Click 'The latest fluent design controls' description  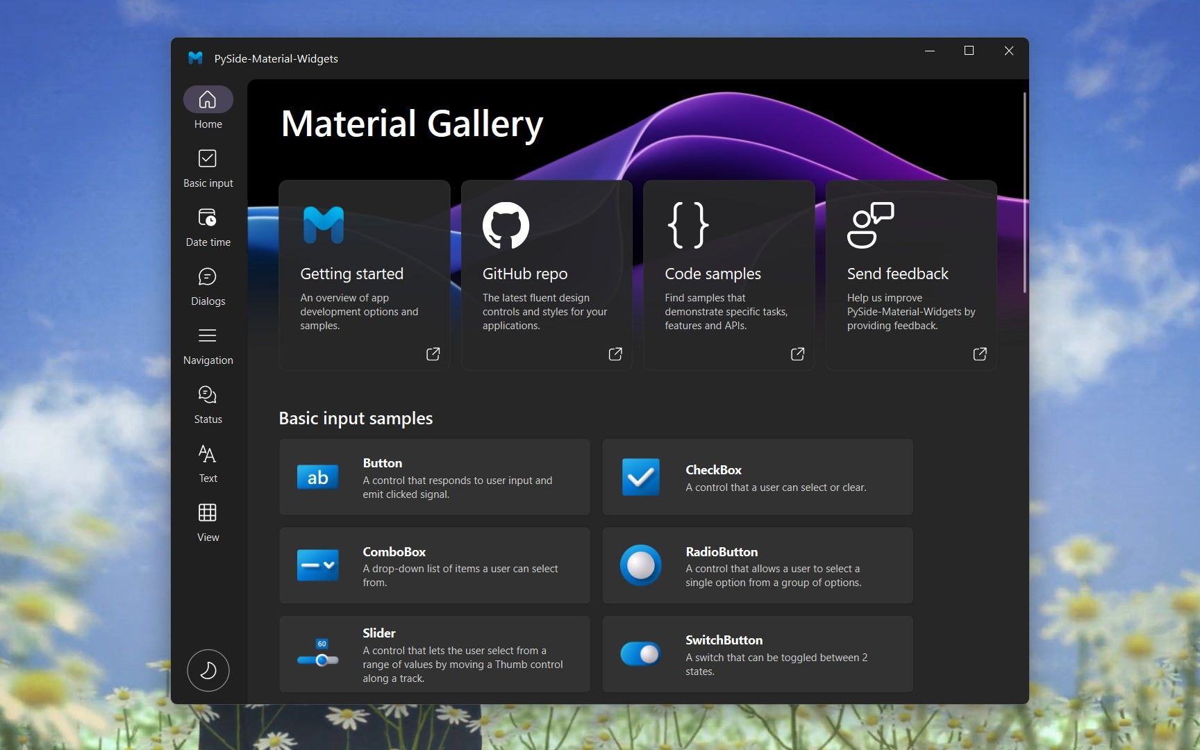[544, 312]
